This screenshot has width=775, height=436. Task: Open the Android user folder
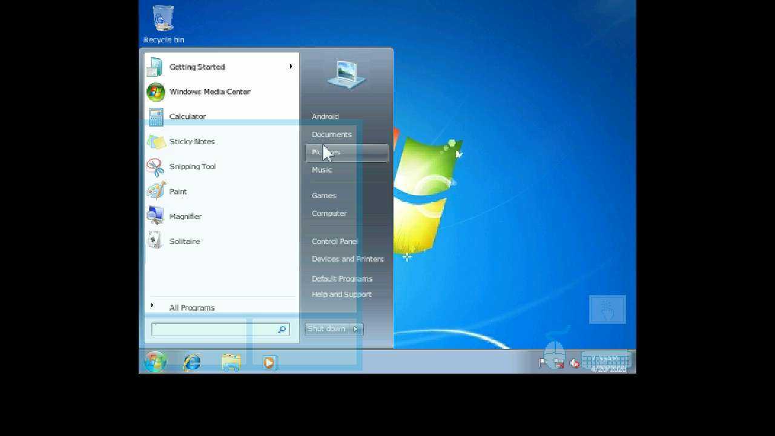pyautogui.click(x=325, y=117)
